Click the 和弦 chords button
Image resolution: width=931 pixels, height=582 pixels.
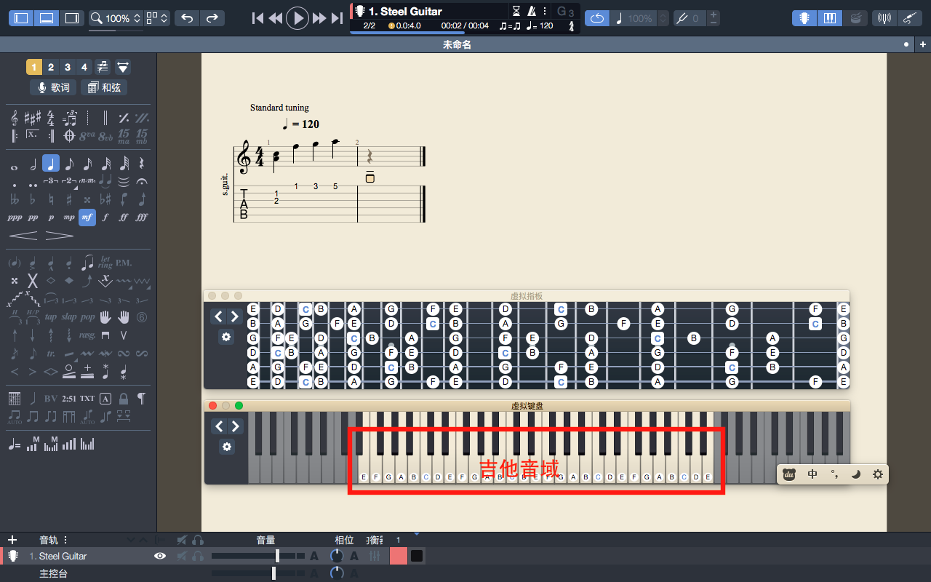(104, 87)
